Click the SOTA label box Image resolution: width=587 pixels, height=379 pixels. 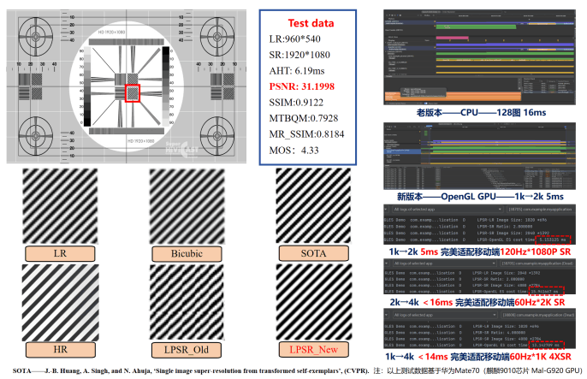pos(314,253)
